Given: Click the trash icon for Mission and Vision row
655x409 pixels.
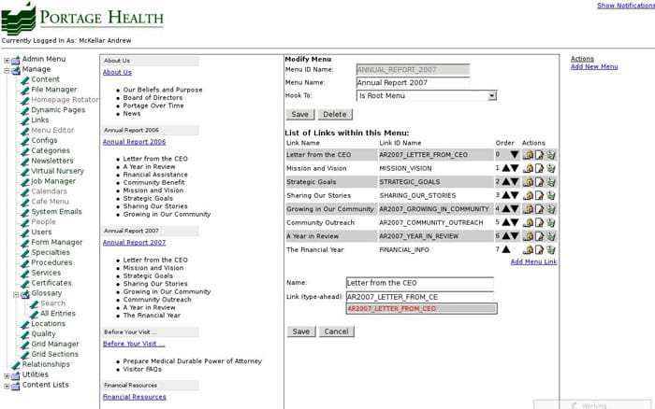Looking at the screenshot, I should click(x=551, y=168).
